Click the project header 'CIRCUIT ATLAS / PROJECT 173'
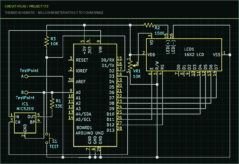Viewport: 239px width, 164px height. click(26, 6)
